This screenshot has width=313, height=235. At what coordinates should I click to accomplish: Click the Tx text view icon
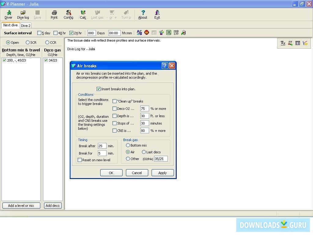[x=283, y=43]
